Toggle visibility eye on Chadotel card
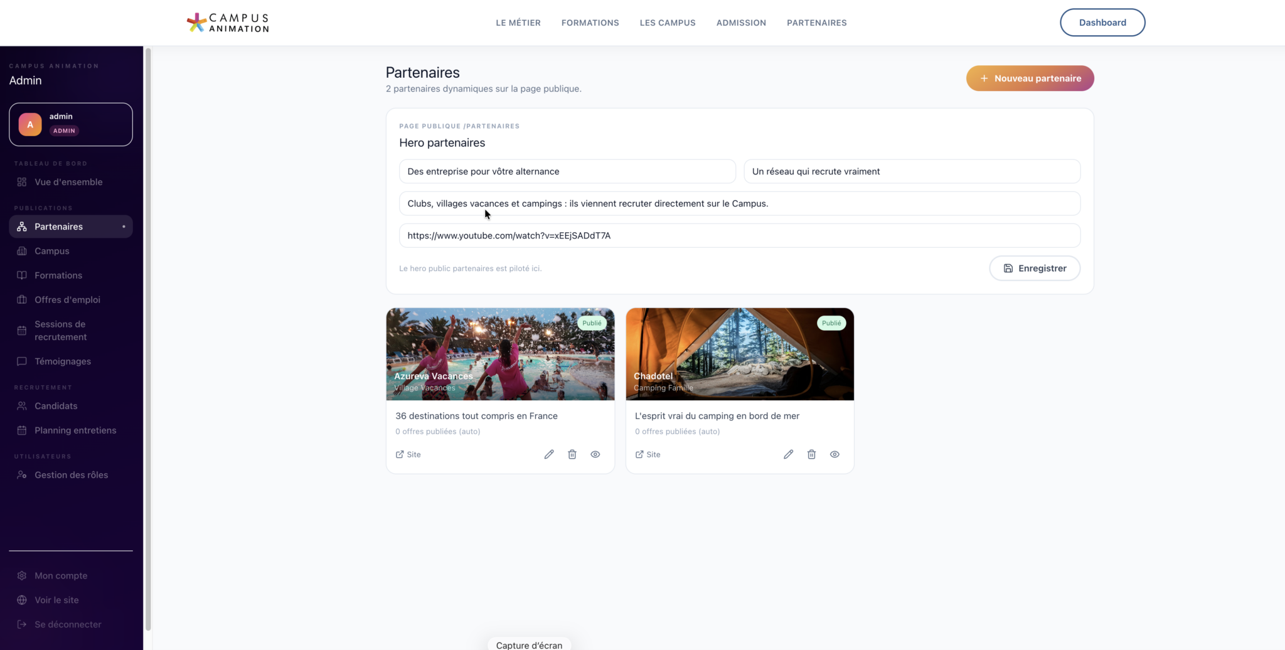1285x650 pixels. [x=834, y=454]
